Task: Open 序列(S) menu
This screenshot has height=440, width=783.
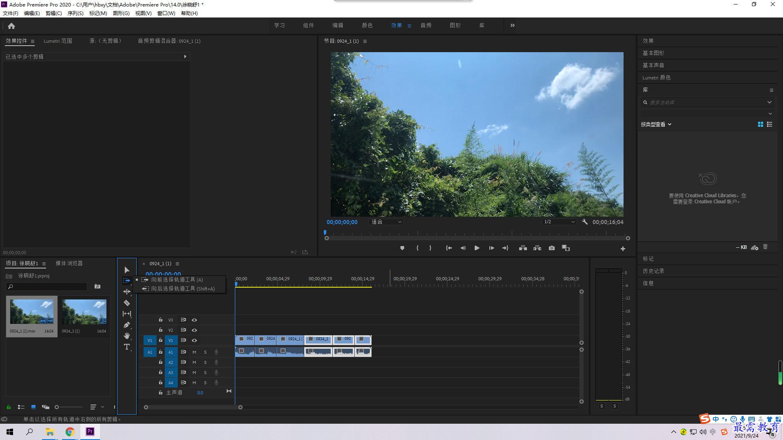Action: click(75, 13)
